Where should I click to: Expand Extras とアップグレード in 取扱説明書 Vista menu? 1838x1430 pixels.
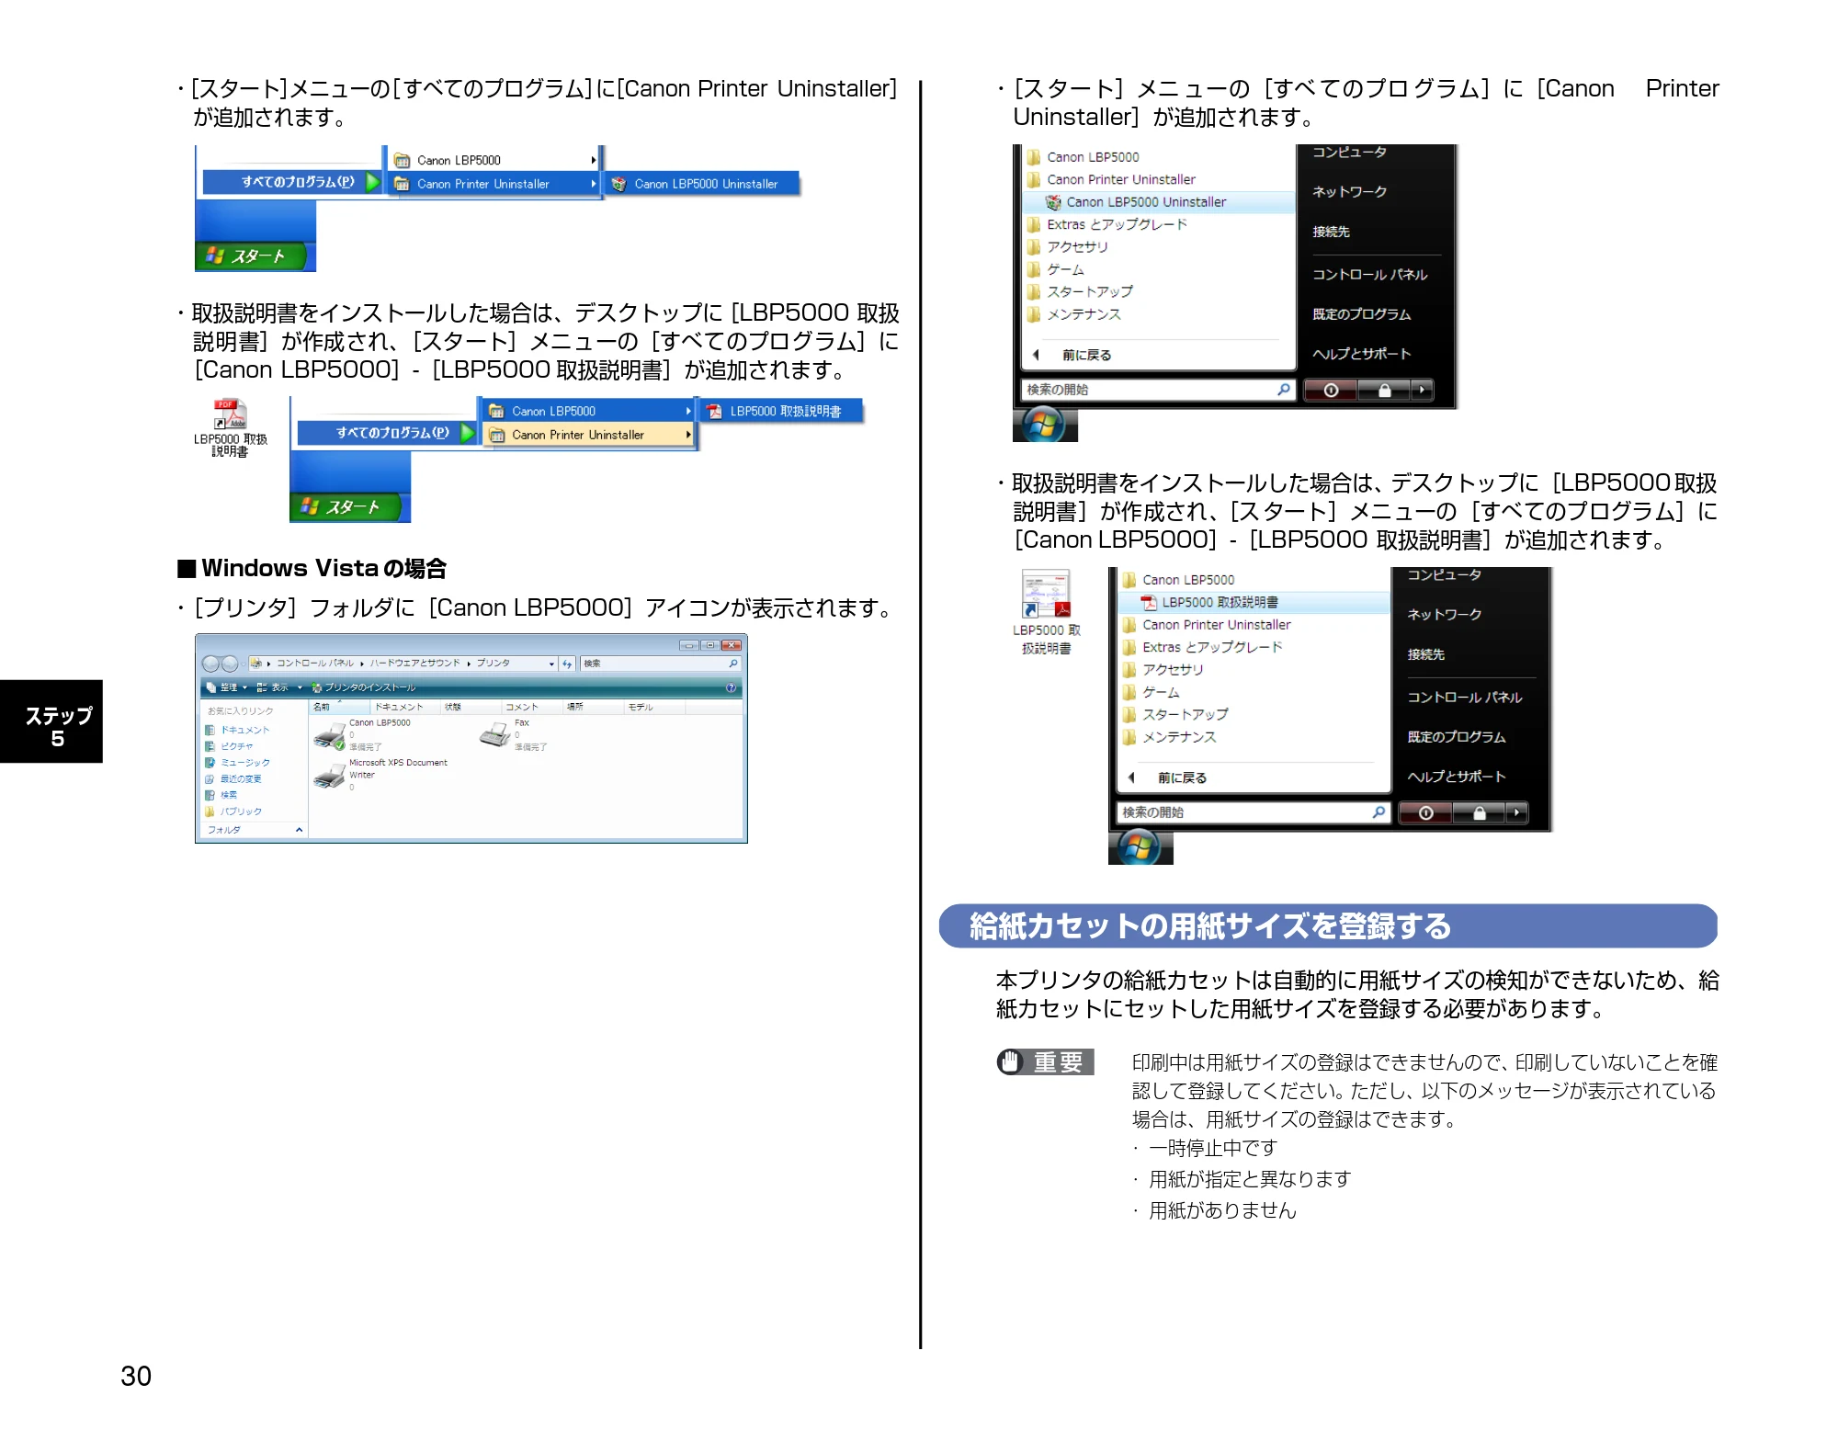click(x=1202, y=647)
